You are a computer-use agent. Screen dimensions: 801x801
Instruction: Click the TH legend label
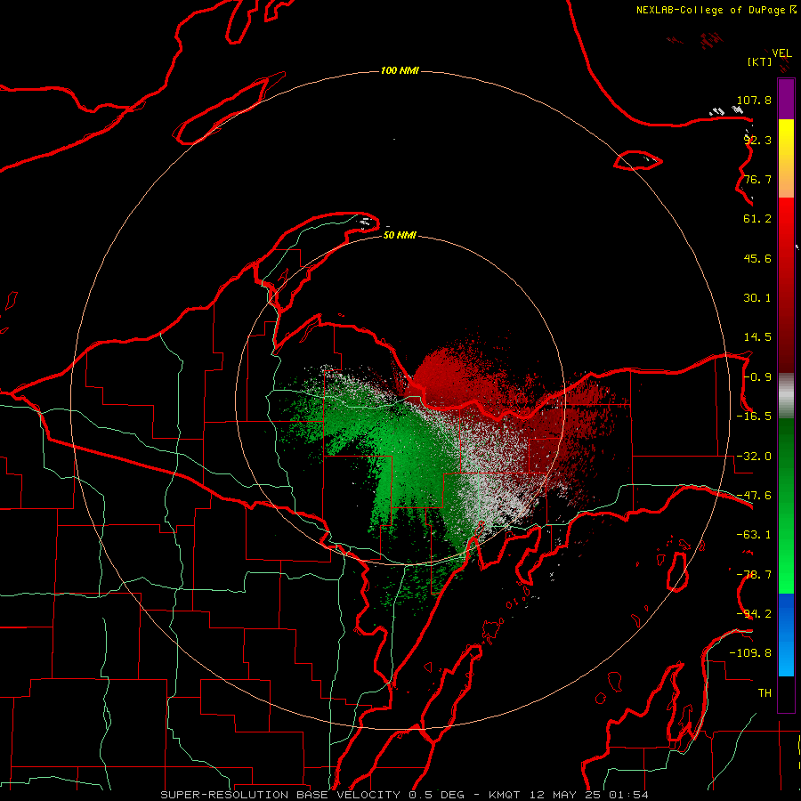(765, 693)
